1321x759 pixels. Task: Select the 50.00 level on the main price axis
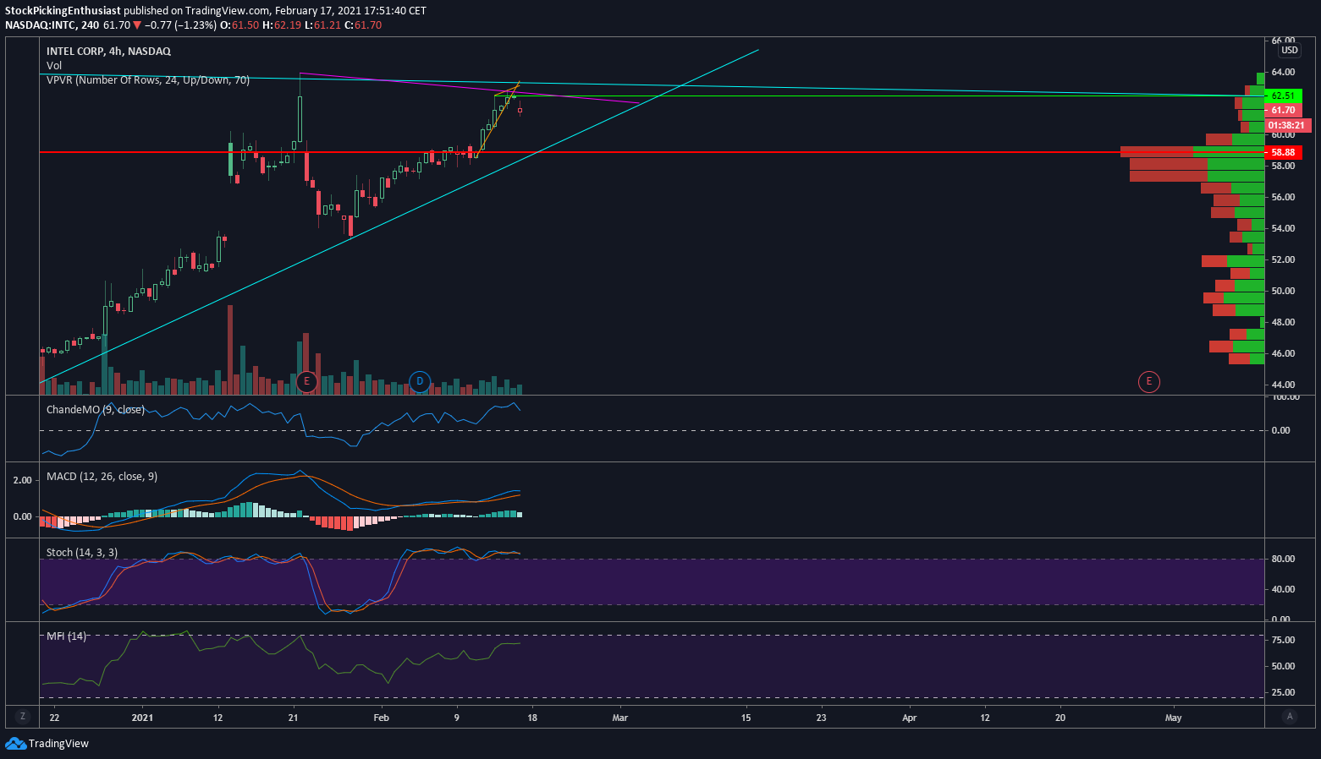coord(1283,292)
